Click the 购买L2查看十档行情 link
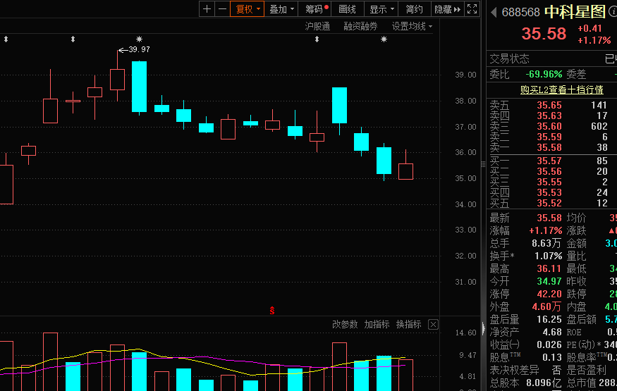 click(561, 89)
